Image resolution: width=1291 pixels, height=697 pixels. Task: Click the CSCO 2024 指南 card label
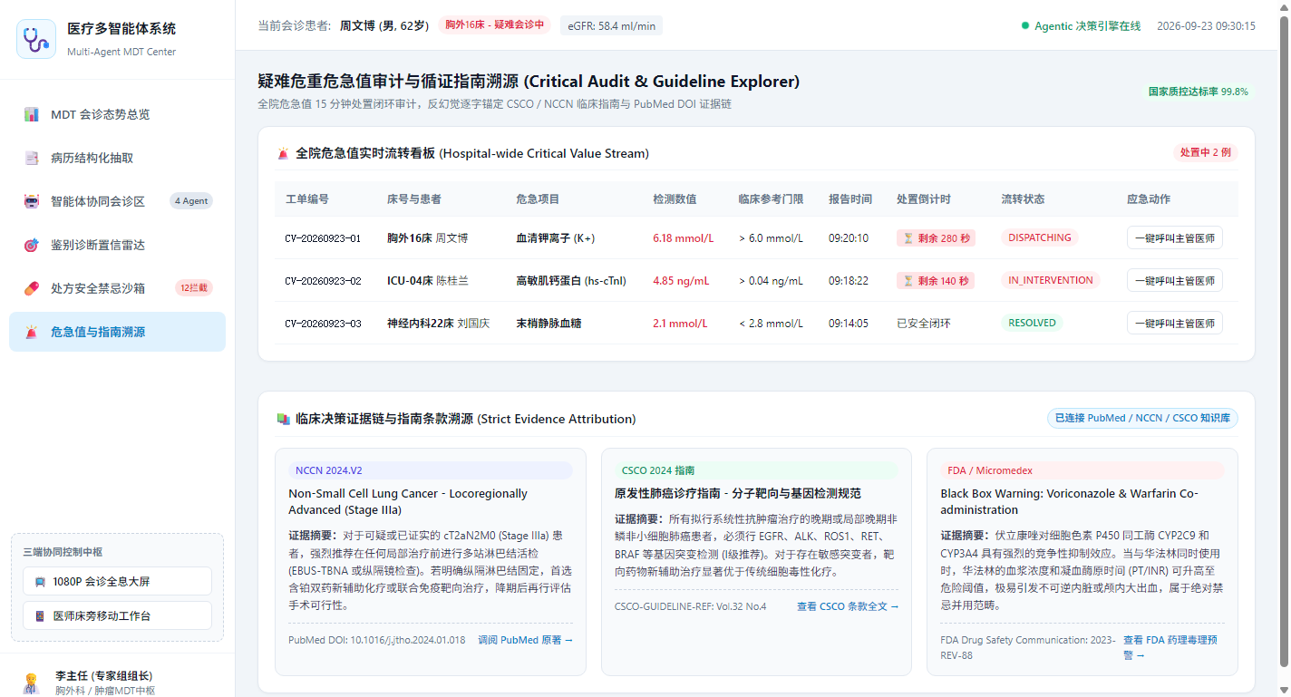coord(756,470)
